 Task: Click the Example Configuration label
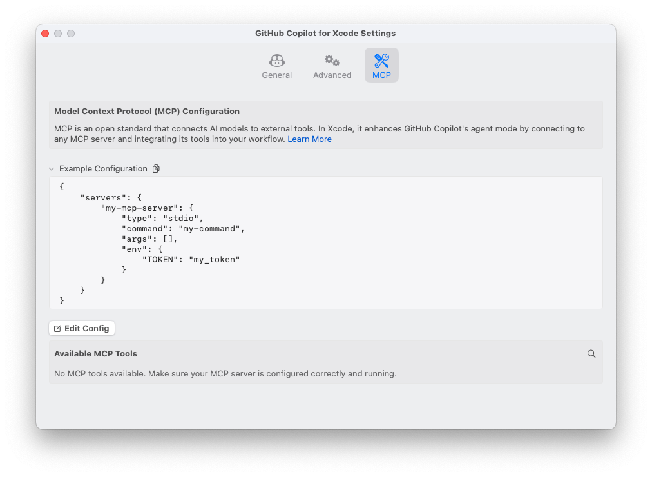[103, 168]
